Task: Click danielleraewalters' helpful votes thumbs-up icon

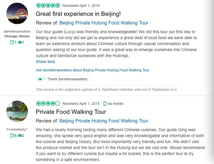Action: (20, 42)
